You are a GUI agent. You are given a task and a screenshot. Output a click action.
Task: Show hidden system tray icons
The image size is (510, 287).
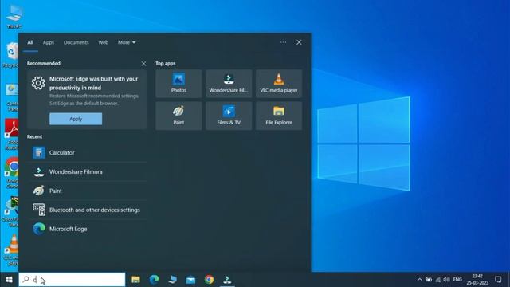(420, 280)
